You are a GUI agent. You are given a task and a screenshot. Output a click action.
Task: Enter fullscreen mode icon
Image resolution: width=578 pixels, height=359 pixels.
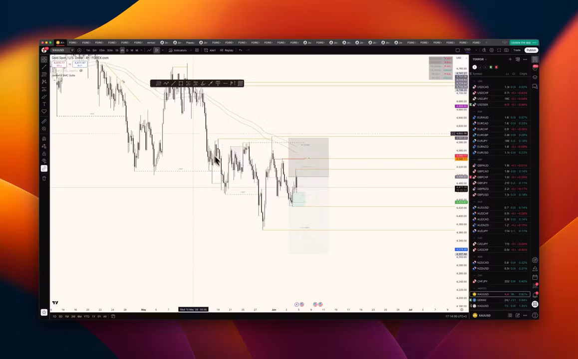(499, 50)
